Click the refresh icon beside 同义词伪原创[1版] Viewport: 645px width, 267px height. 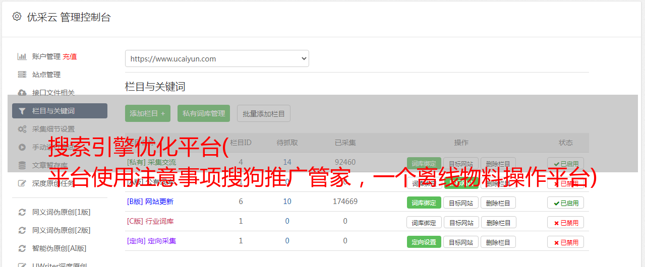(x=22, y=212)
